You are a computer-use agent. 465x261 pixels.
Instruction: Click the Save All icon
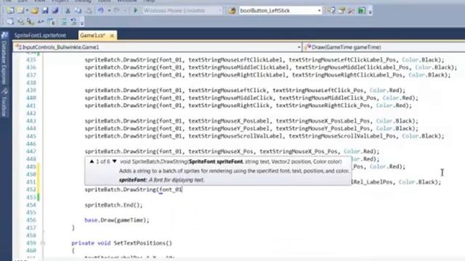click(55, 11)
